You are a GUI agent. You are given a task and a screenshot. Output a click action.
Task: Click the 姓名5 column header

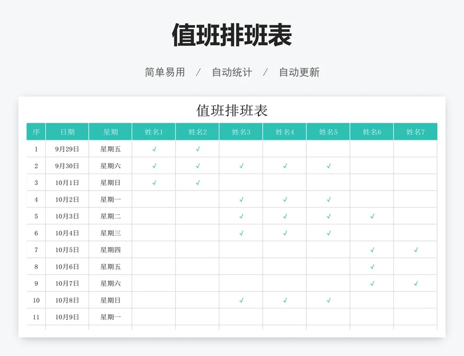pyautogui.click(x=328, y=132)
